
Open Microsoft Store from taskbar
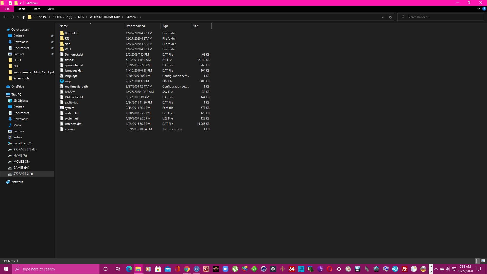click(158, 269)
